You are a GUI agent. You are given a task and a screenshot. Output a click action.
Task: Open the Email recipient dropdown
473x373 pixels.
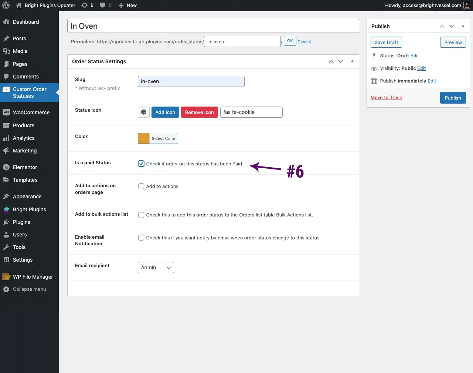point(156,267)
